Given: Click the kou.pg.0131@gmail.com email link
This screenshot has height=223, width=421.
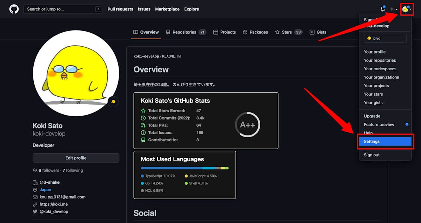Looking at the screenshot, I should click(63, 197).
